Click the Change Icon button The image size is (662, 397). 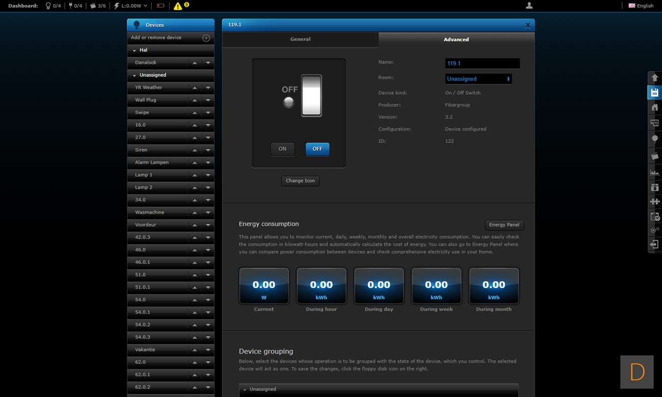click(300, 181)
